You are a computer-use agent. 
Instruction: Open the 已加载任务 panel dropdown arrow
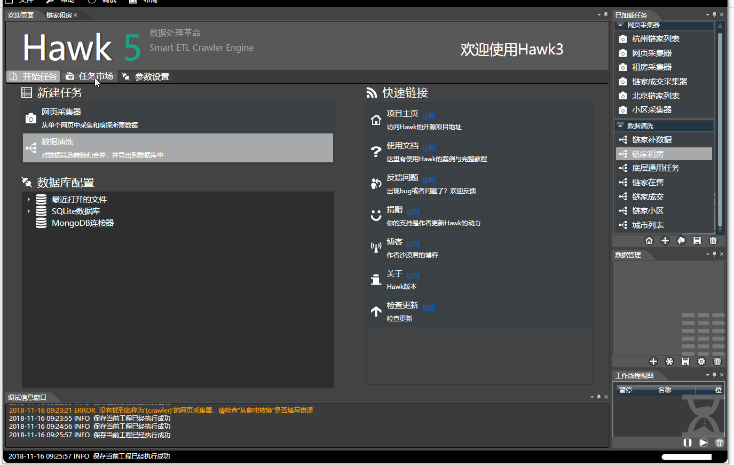(708, 15)
